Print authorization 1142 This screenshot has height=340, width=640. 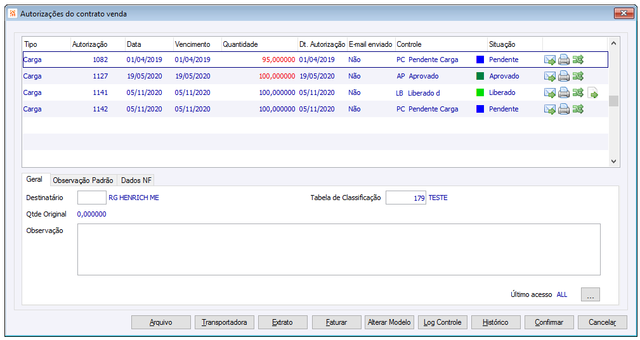[564, 109]
